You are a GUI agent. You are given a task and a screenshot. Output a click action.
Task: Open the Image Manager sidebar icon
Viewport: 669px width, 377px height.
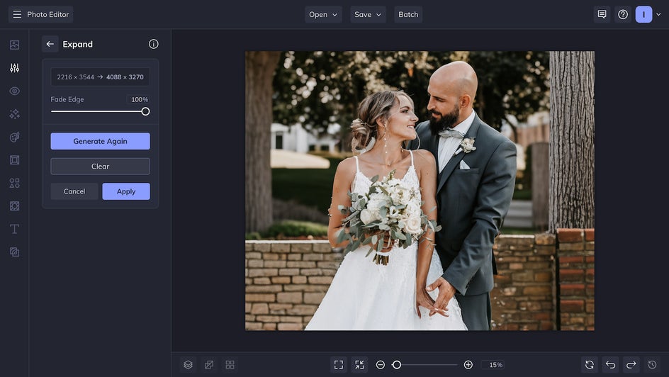click(14, 45)
